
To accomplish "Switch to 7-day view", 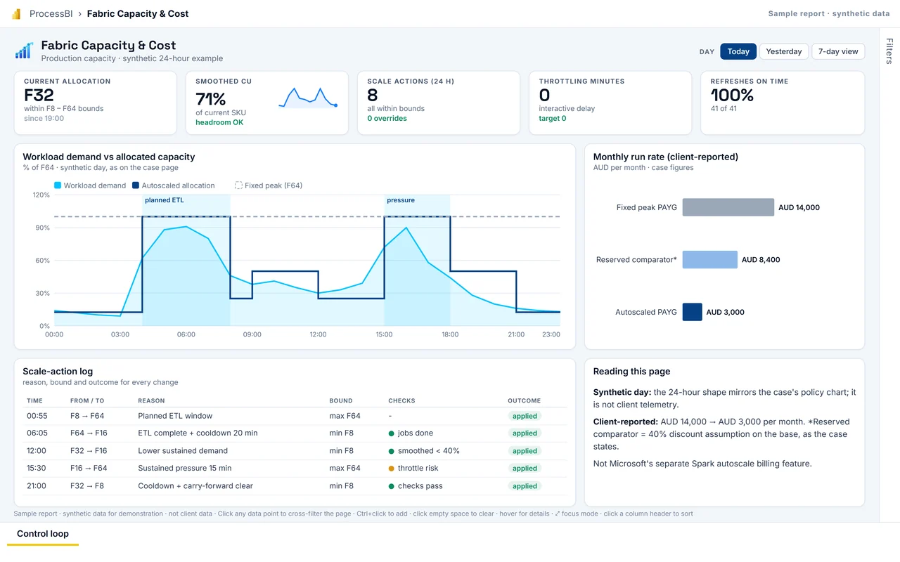I will coord(838,51).
